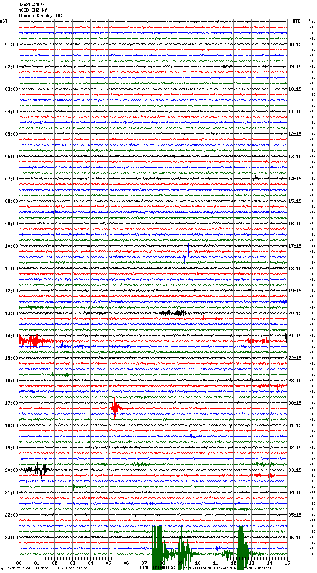Image resolution: width=317 pixels, height=573 pixels.
Task: Select the 16:00 MST row label
Action: (12, 381)
